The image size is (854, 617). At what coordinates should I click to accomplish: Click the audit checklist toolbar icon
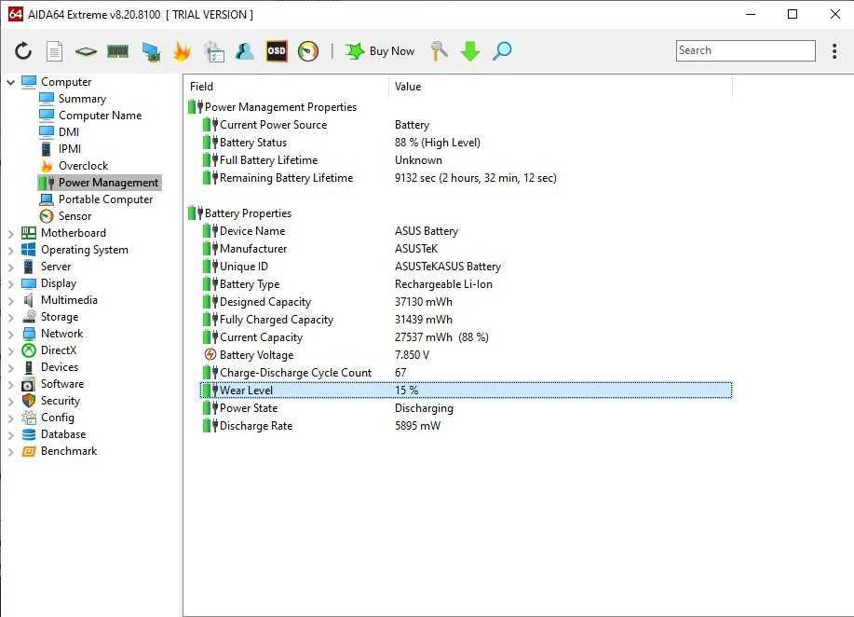tap(213, 51)
